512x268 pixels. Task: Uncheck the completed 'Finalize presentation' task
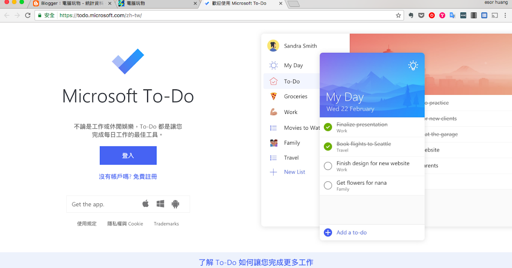point(328,127)
